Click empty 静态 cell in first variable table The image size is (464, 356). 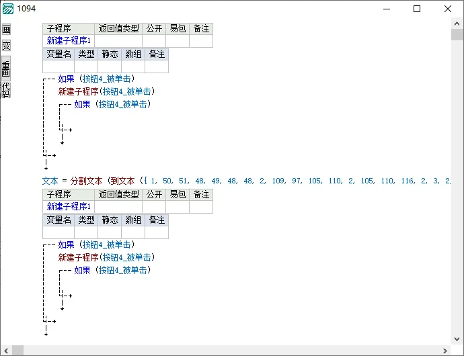(x=110, y=66)
